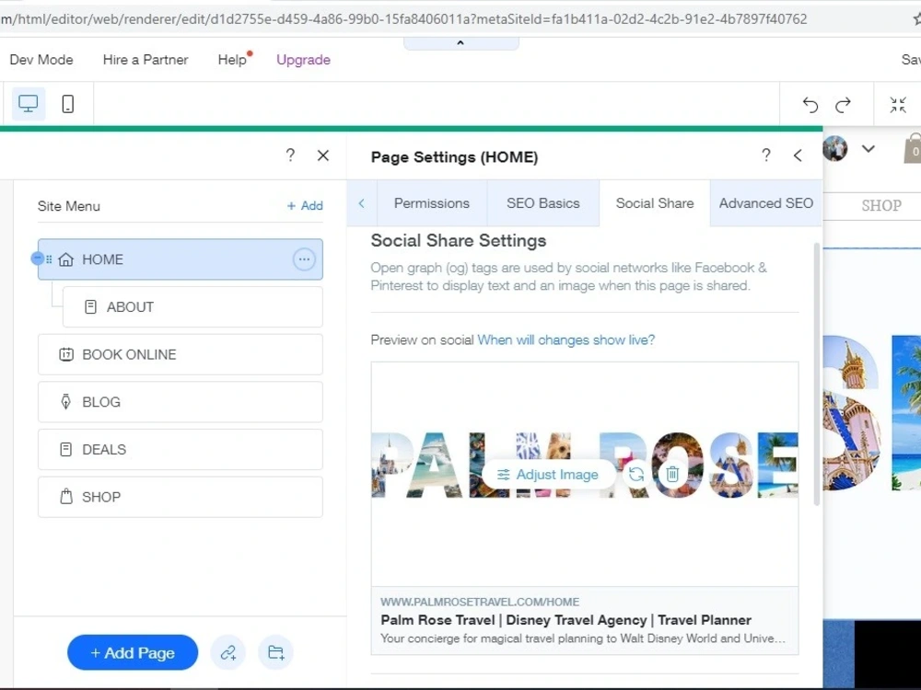Click the SHOP bag icon in menu
The image size is (921, 690).
pos(66,497)
